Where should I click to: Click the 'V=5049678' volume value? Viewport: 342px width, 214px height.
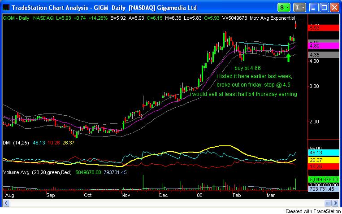[235, 18]
